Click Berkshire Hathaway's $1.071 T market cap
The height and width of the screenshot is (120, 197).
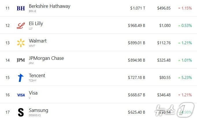coord(137,8)
